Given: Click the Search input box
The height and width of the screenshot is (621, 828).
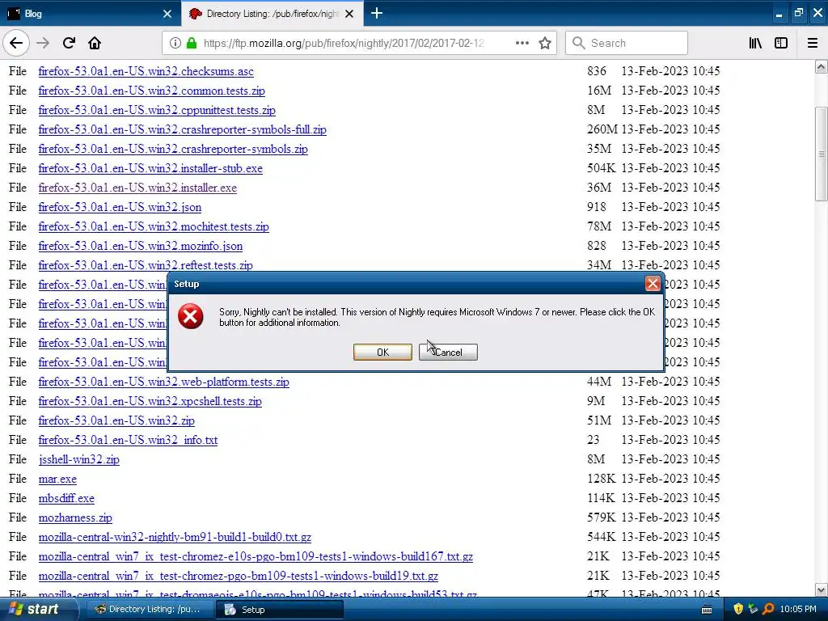Looking at the screenshot, I should (x=627, y=43).
